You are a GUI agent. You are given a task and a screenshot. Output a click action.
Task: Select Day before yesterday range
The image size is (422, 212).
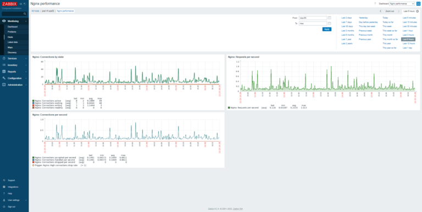(368, 22)
